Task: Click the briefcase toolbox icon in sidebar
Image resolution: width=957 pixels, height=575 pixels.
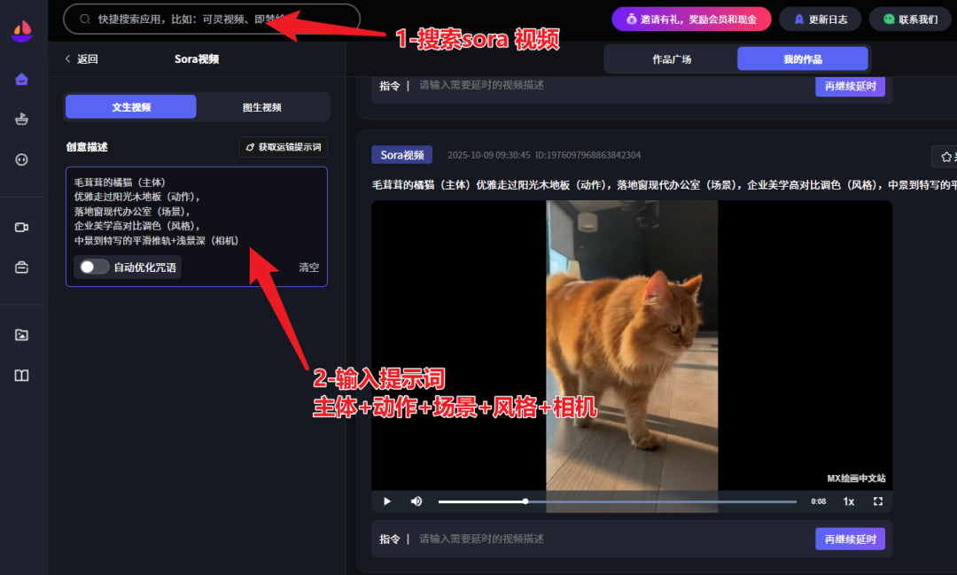Action: [22, 268]
